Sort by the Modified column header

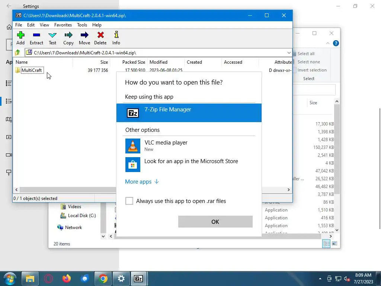pos(166,62)
